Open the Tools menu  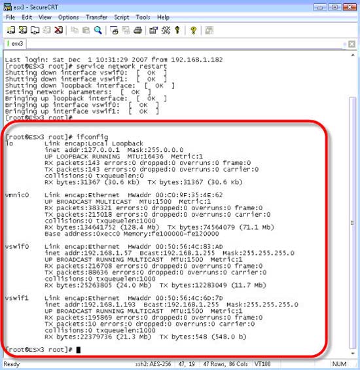coord(143,17)
